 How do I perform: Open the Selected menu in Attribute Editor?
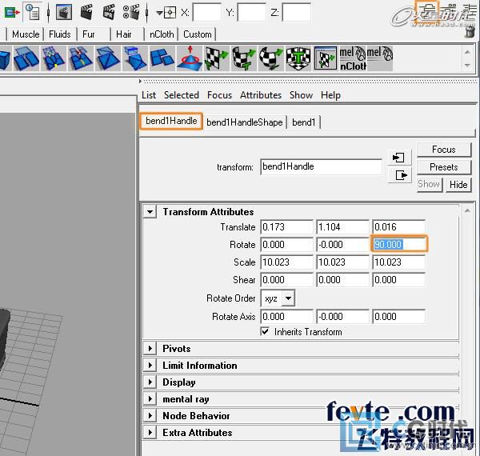182,95
